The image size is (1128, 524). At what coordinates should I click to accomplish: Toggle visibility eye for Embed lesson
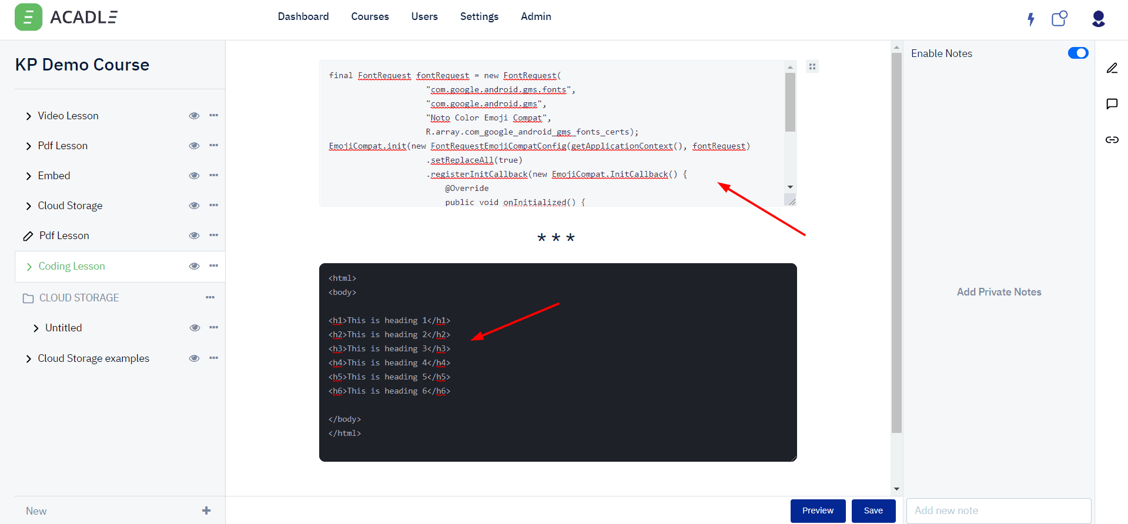(x=194, y=176)
